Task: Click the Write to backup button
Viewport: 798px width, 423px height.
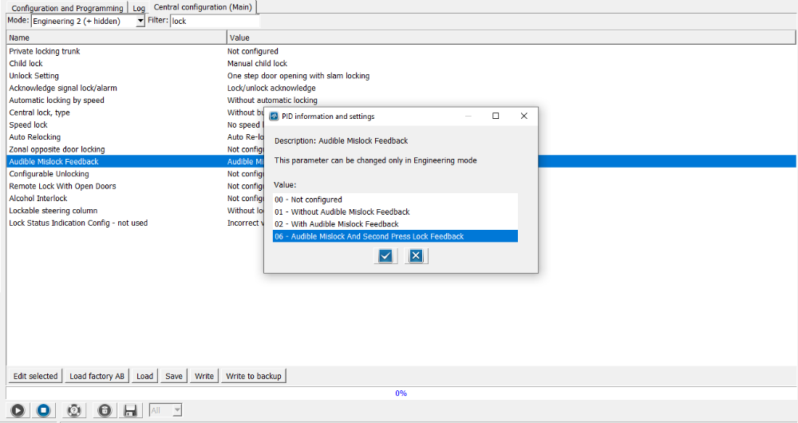Action: coord(254,376)
